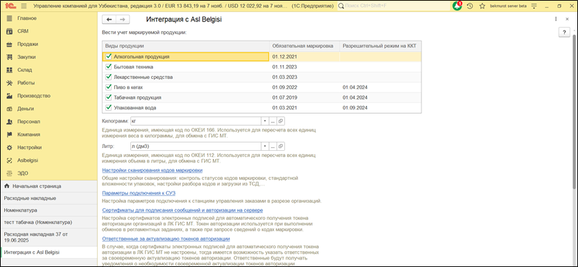Uncheck Бытовая техника checkbox
578x267 pixels.
point(108,67)
